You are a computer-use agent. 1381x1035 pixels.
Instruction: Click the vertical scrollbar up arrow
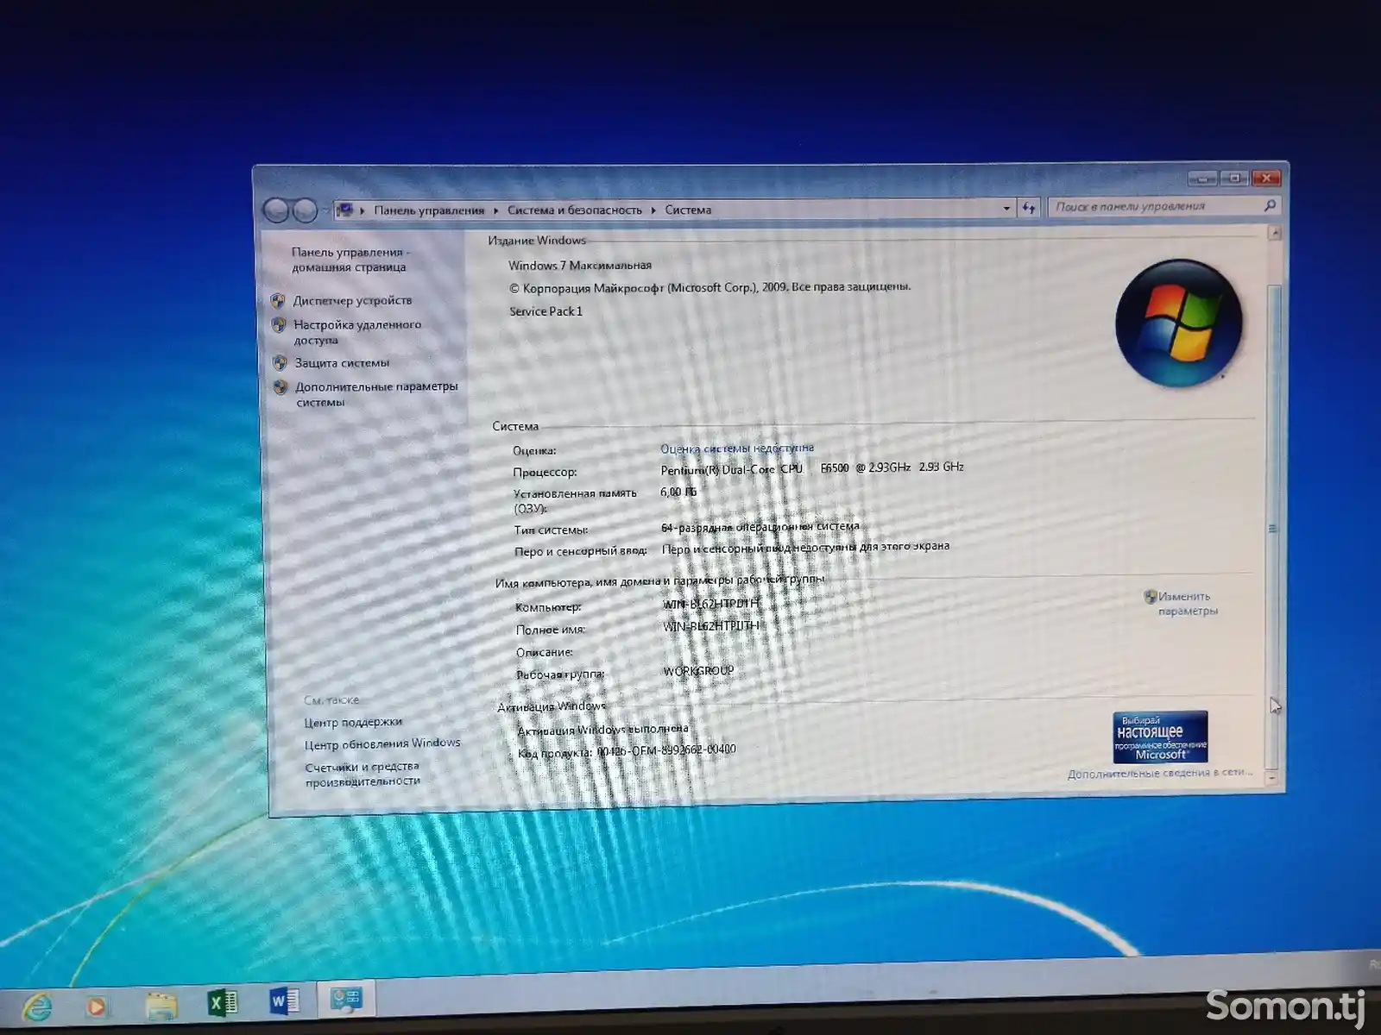[x=1275, y=233]
